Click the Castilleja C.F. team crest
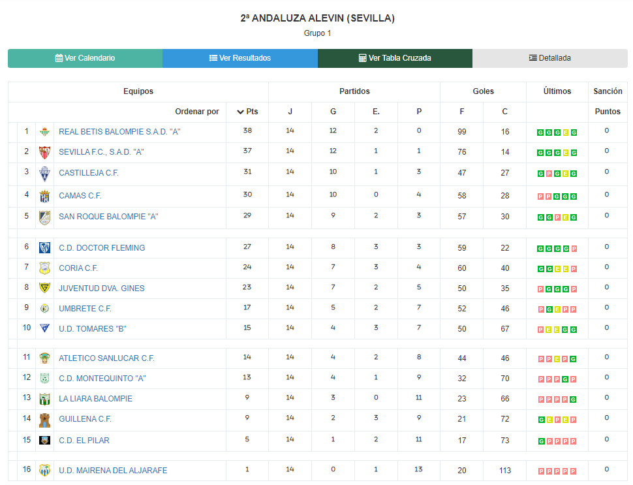 point(44,174)
